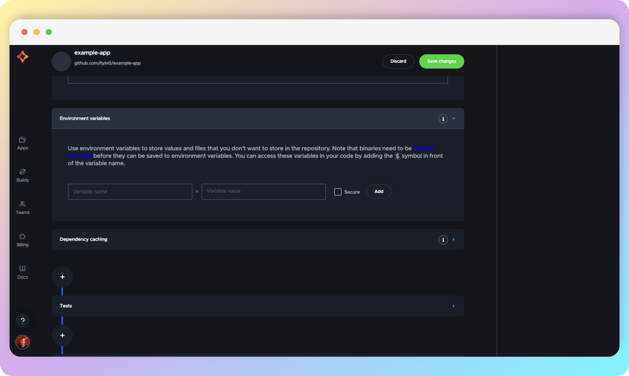
Task: Open the help widget
Action: (x=23, y=321)
